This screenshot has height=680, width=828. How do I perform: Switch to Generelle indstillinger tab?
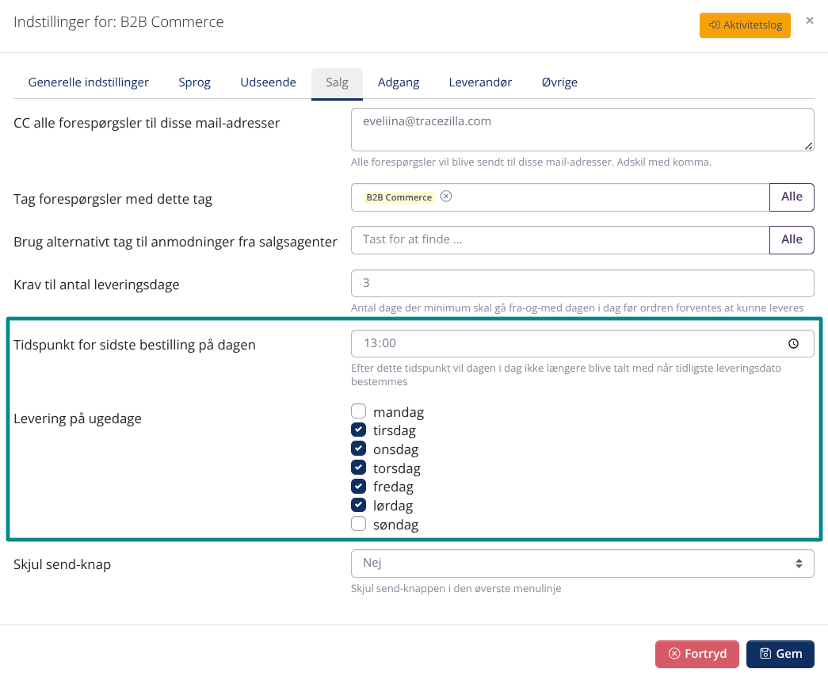click(x=89, y=82)
